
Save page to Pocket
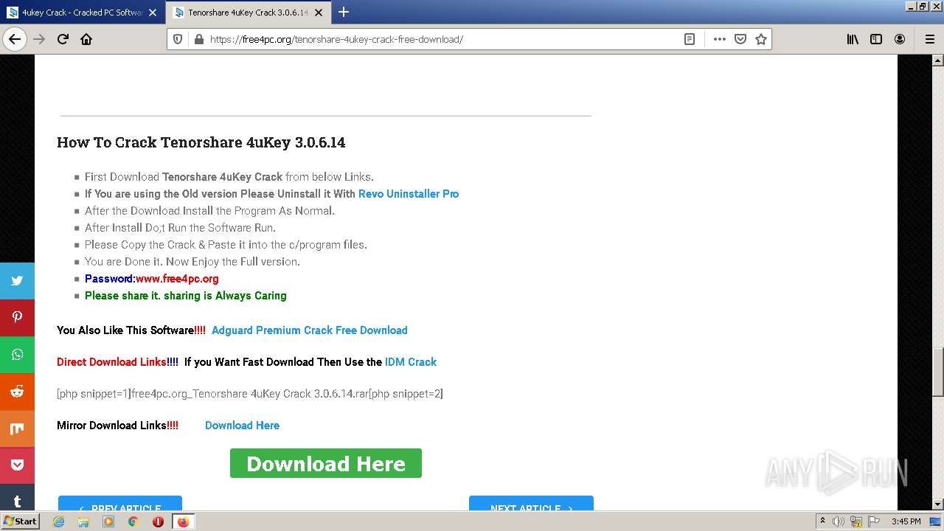(x=740, y=39)
